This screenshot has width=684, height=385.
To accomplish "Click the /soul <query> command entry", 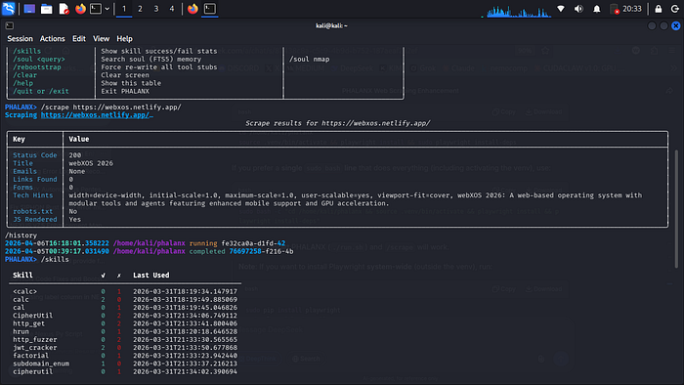I will (39, 60).
